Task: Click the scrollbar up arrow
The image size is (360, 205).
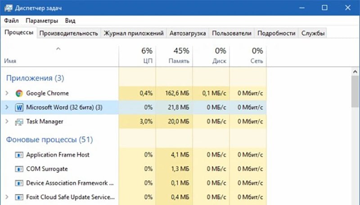Action: (x=355, y=72)
